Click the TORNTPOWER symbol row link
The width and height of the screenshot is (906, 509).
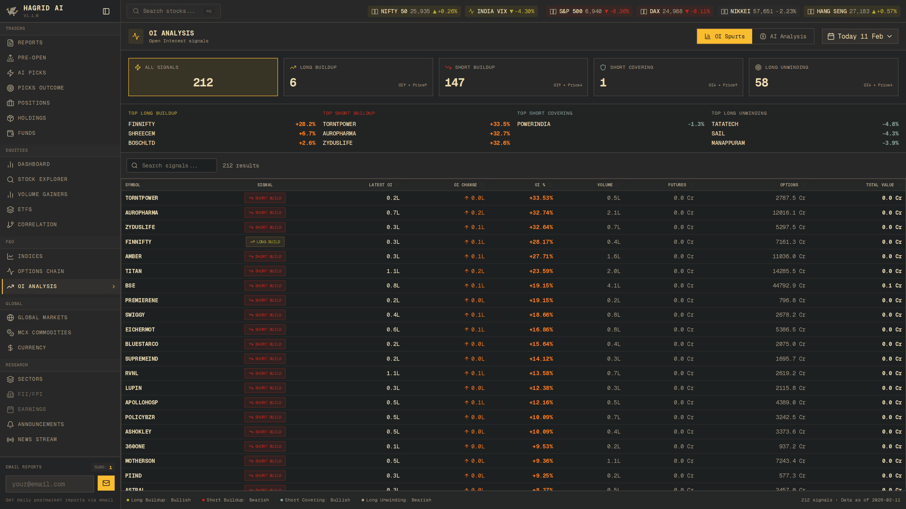141,198
